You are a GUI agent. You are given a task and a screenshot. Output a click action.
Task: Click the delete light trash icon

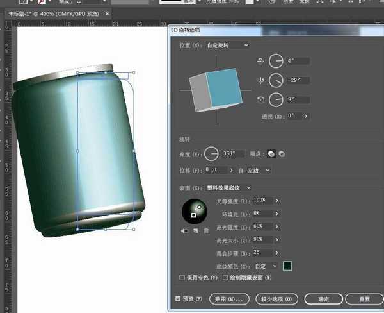pos(206,230)
